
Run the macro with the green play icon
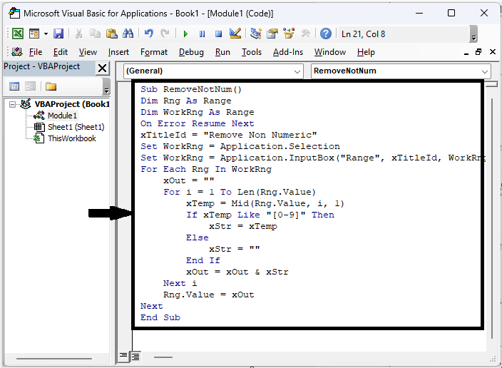click(185, 34)
